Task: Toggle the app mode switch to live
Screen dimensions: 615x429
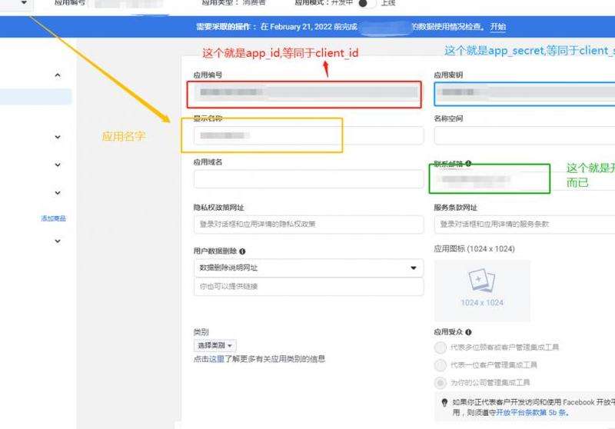Action: pyautogui.click(x=366, y=3)
